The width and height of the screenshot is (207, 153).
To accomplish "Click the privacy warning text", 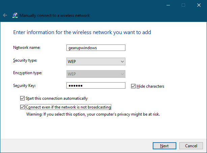I will click(x=93, y=114).
